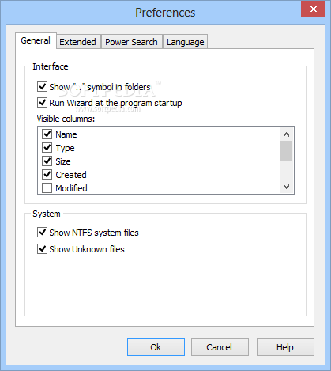Open Help for Preferences
This screenshot has height=371, width=331.
285,347
